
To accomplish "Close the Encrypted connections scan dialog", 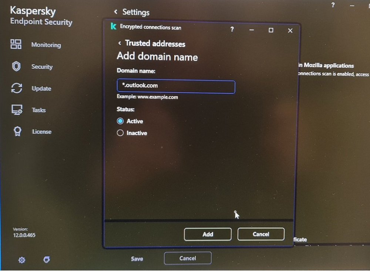I will click(x=290, y=31).
